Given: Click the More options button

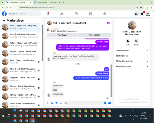Looking at the screenshot, I should click(94, 35).
